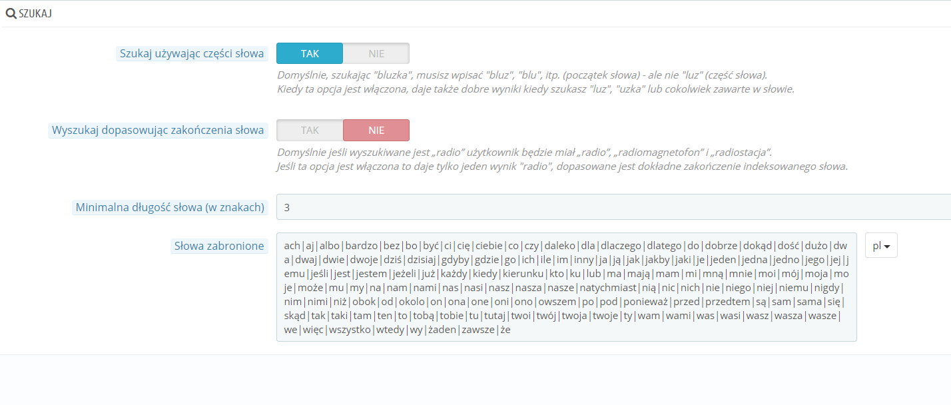This screenshot has width=951, height=405.
Task: Click the word 'dzisiaj' in forbidden words
Action: [421, 260]
